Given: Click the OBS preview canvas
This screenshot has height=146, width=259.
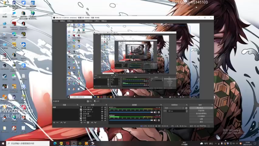Looking at the screenshot, I should pos(133,61).
